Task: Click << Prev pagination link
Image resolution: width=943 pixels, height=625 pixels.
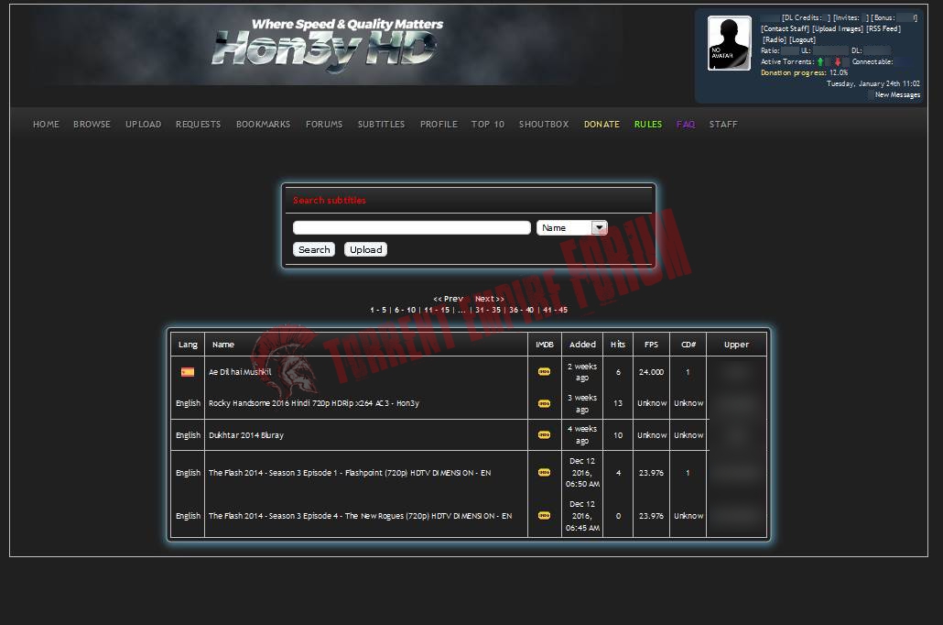Action: point(448,299)
